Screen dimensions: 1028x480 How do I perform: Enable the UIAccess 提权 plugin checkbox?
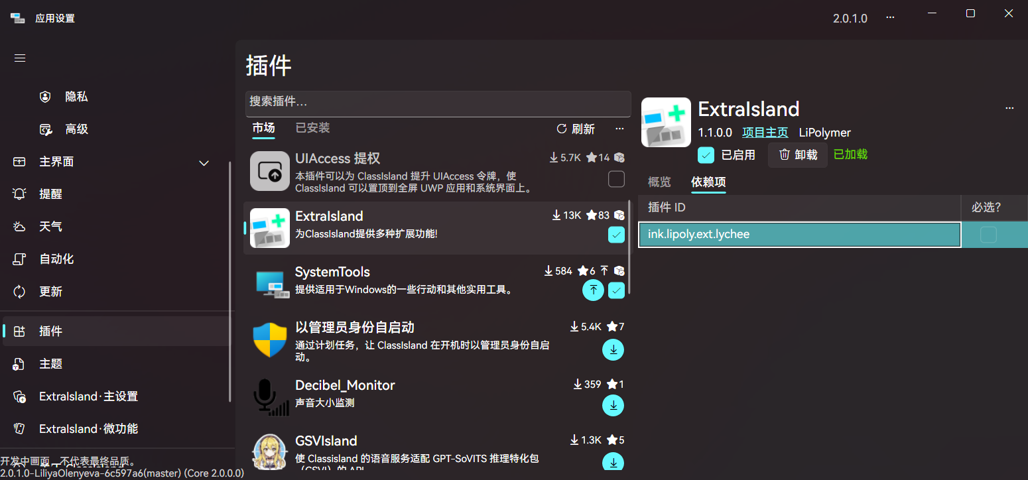click(x=616, y=179)
